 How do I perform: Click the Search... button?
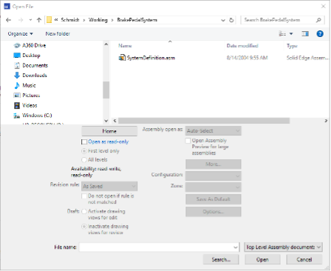point(221,260)
